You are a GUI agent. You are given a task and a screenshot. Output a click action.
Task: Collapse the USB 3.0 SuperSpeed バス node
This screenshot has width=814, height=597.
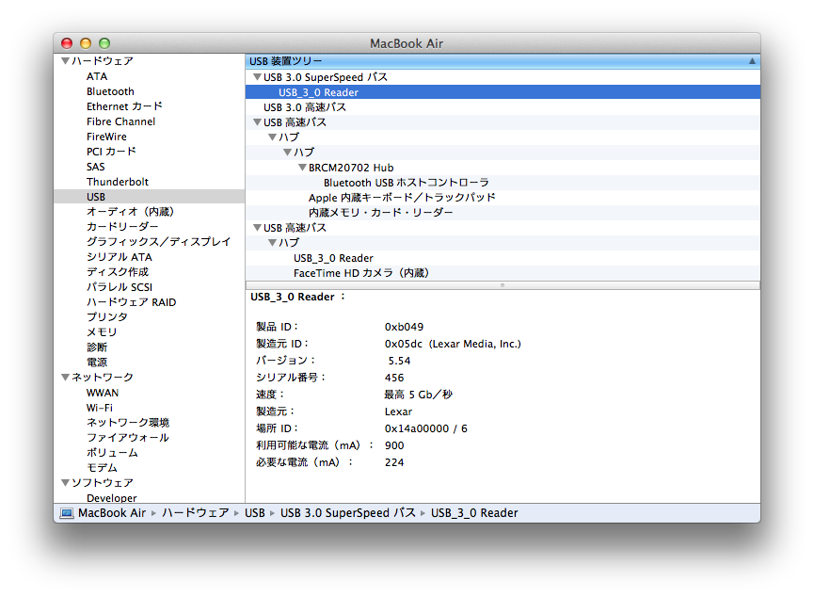point(257,77)
